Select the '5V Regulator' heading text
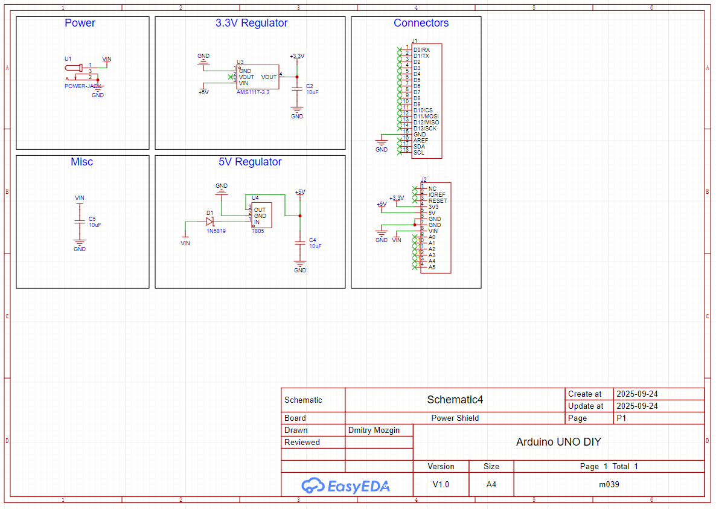 coord(250,162)
